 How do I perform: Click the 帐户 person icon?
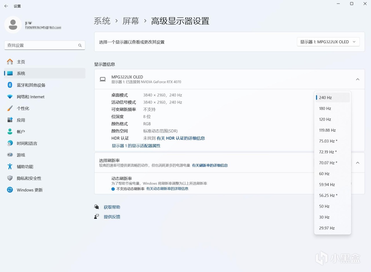click(x=10, y=131)
